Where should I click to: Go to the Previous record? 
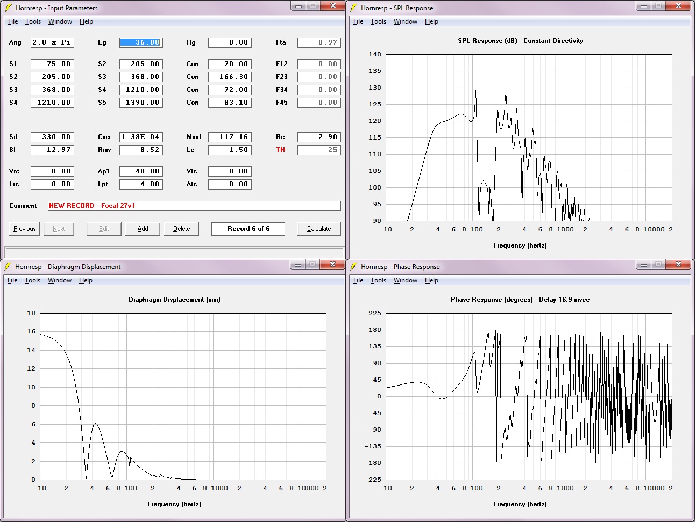(25, 229)
